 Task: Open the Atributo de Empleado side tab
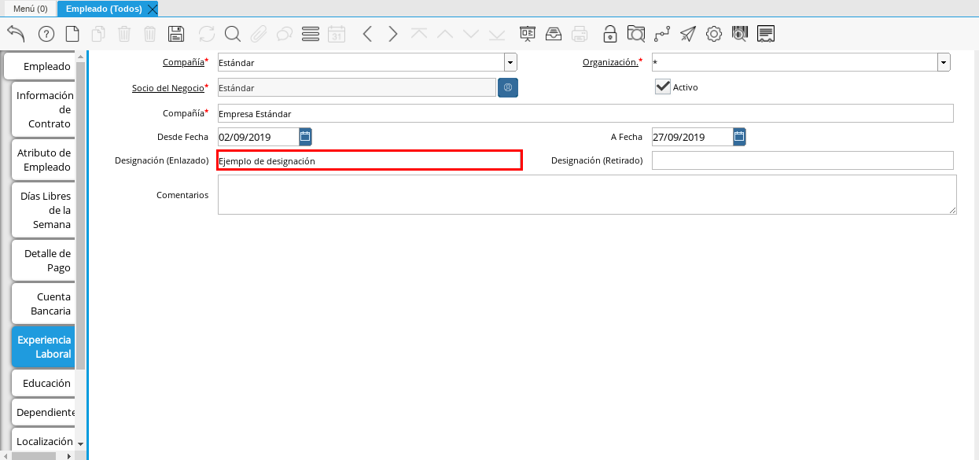(x=43, y=160)
